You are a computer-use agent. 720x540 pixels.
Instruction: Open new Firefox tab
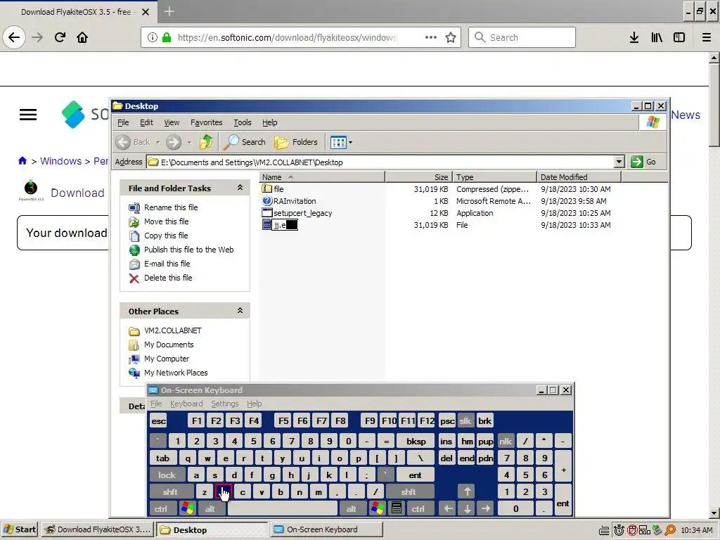click(169, 11)
